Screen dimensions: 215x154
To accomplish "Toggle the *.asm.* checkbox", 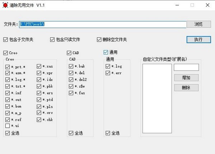I will (8, 73).
